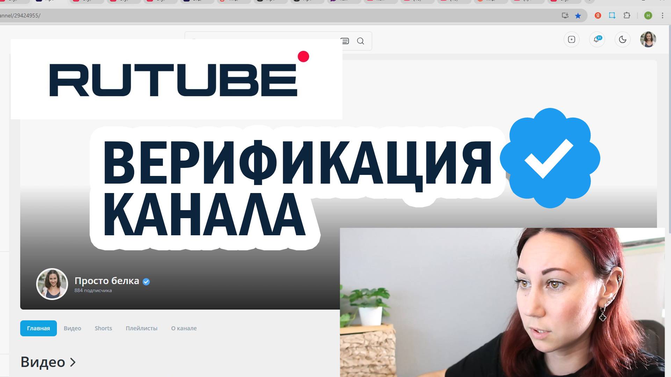Click the browser address bar URL
Viewport: 671px width, 377px height.
click(20, 16)
